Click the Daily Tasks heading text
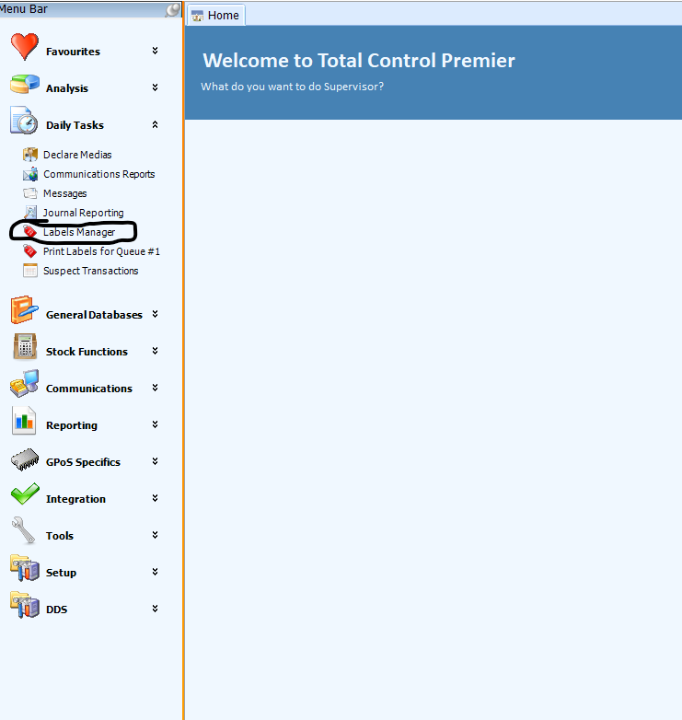The height and width of the screenshot is (720, 682). [75, 125]
